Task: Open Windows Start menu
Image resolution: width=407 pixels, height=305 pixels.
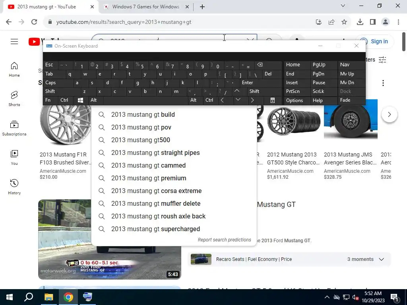Action: pyautogui.click(x=10, y=297)
